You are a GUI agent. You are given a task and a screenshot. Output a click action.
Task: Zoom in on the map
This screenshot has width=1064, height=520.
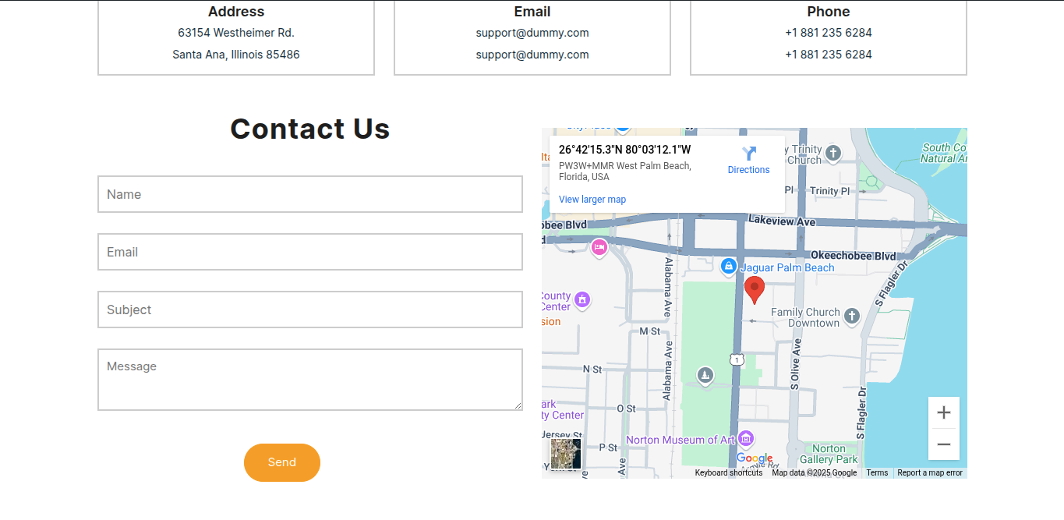(x=944, y=412)
